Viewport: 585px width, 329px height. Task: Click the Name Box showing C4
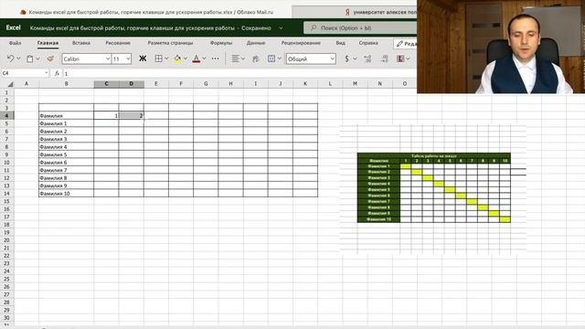point(25,73)
